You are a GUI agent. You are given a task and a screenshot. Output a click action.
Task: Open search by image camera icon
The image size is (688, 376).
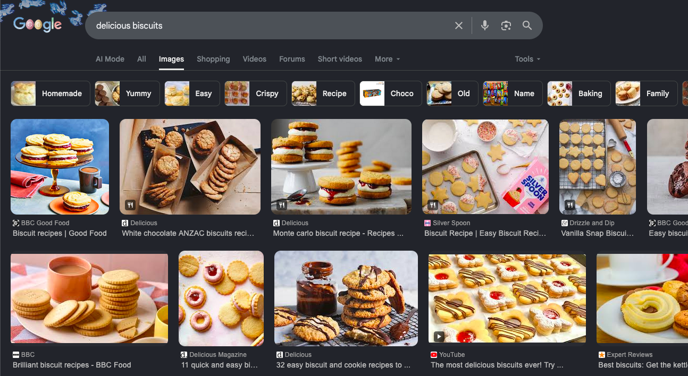pos(506,25)
